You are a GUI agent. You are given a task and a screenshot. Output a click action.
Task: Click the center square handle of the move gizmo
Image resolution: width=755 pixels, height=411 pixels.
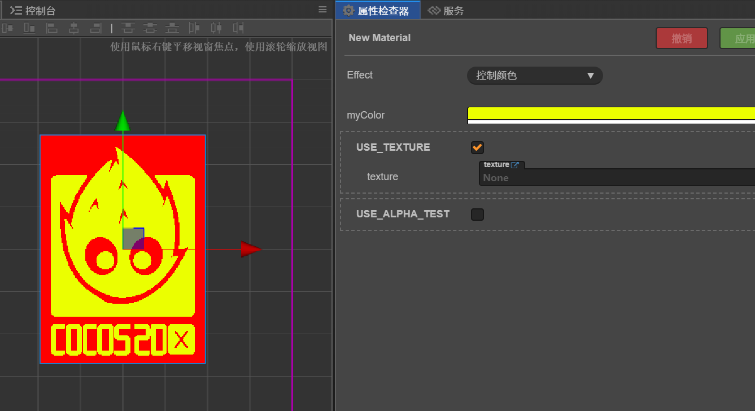(133, 238)
